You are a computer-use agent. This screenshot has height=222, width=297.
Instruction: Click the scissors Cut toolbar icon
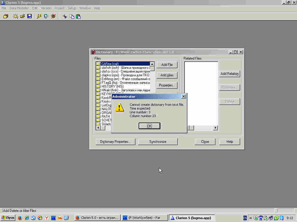click(65, 16)
